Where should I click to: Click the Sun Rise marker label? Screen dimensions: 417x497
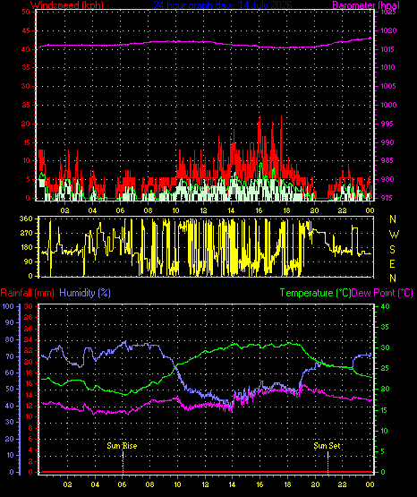[122, 446]
